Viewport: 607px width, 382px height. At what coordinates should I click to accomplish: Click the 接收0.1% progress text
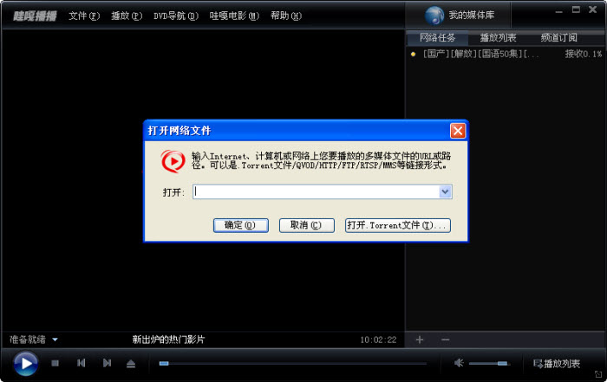(x=583, y=54)
